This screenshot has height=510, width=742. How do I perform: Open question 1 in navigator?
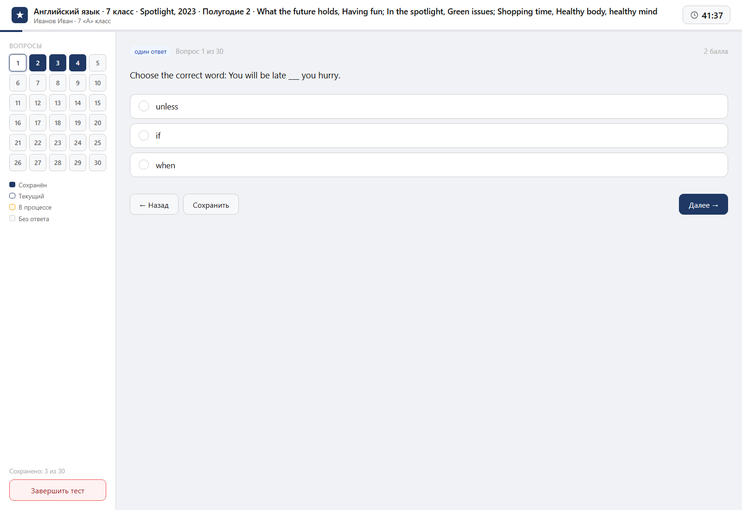point(18,63)
